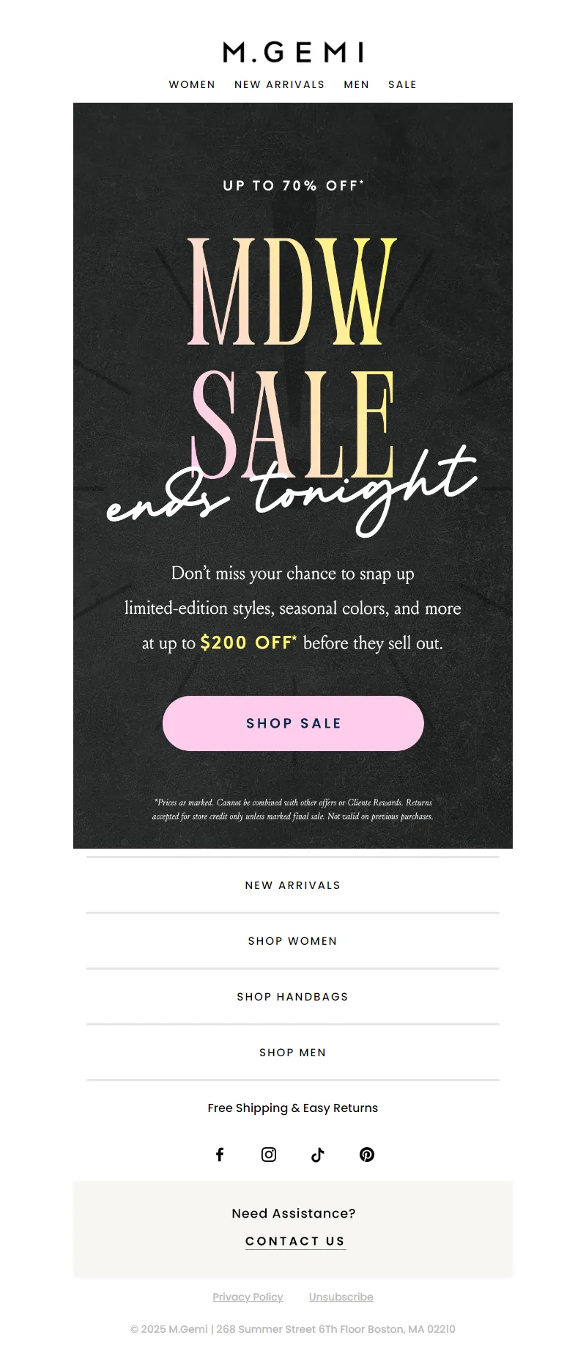Open the Pinterest social icon
Screen dimensions: 586x1357
pyautogui.click(x=367, y=1155)
